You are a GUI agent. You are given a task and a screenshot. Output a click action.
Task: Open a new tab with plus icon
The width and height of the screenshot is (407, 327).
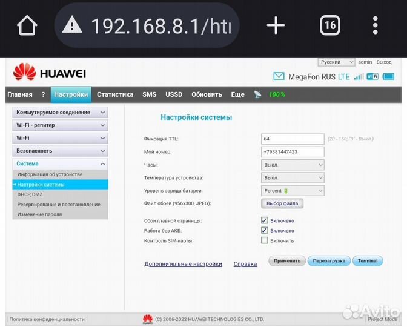coord(276,25)
